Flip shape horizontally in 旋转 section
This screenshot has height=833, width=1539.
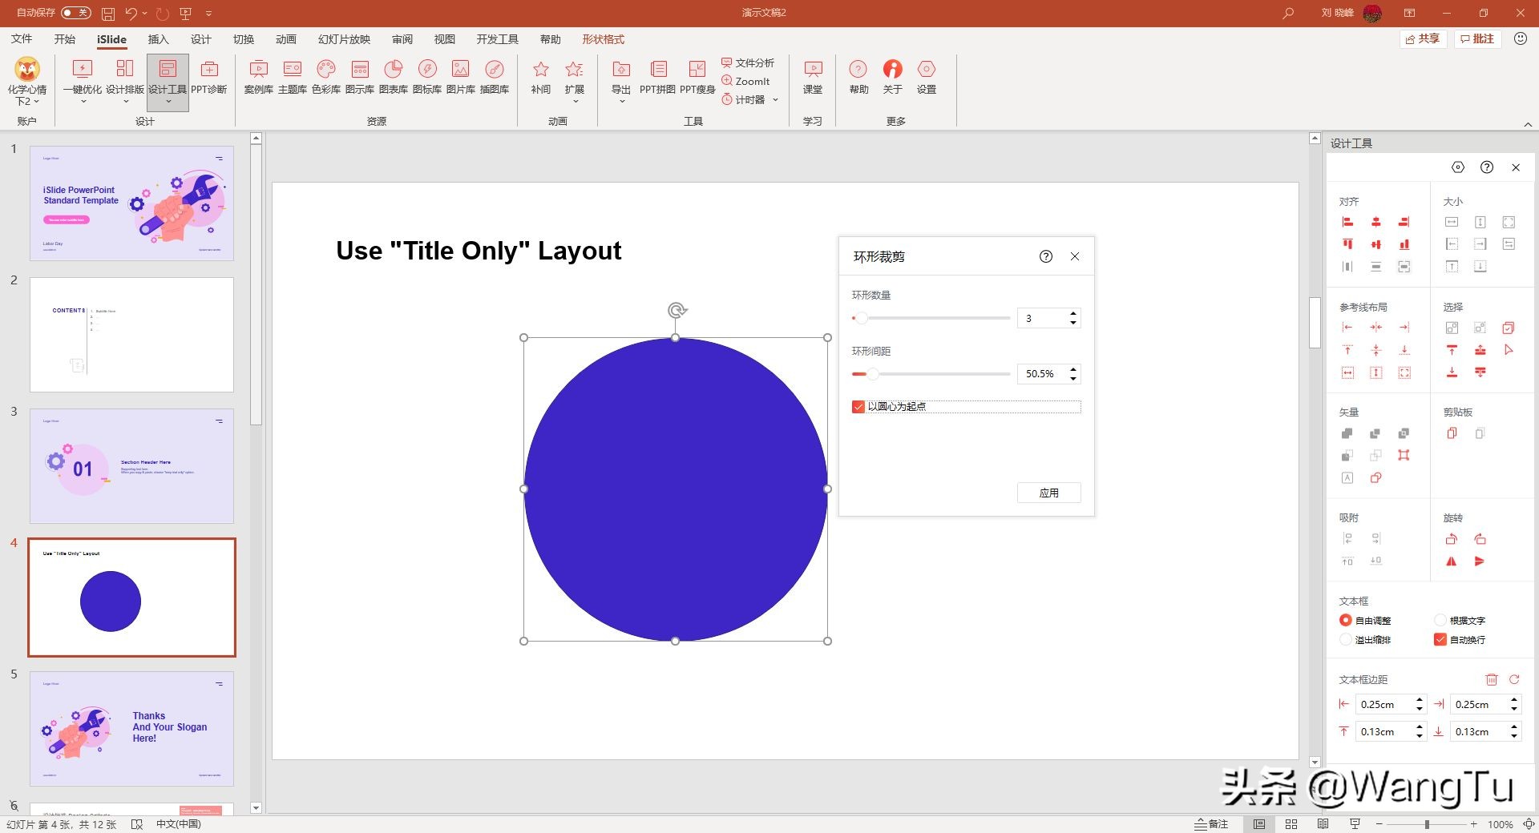click(x=1452, y=561)
